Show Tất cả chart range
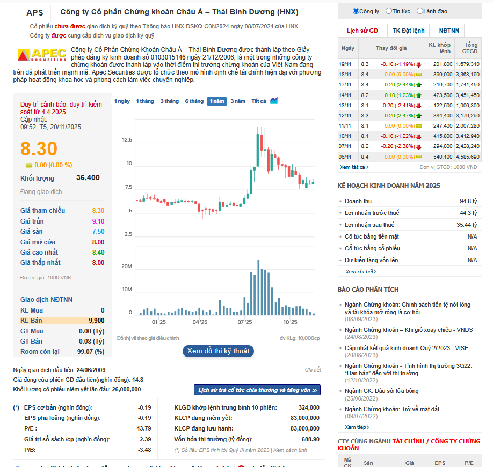Image resolution: width=493 pixels, height=467 pixels. pos(259,101)
